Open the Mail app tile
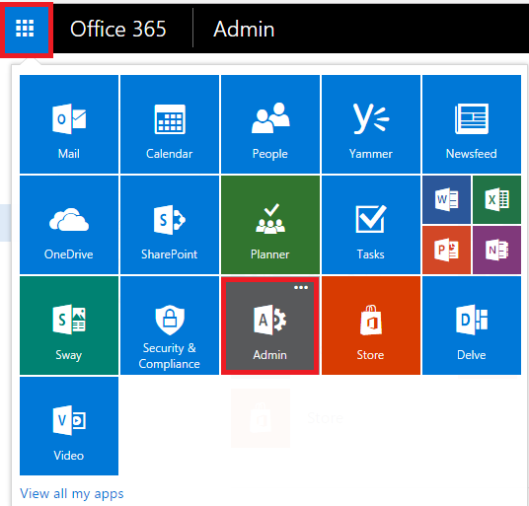 (x=69, y=124)
